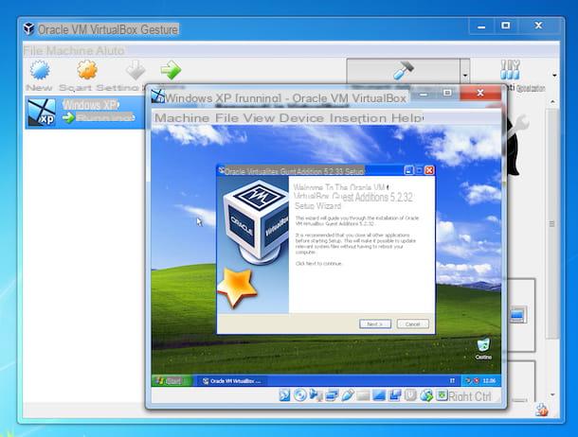Open File menu in VirtualBox Manager window
The height and width of the screenshot is (437, 578).
point(33,50)
